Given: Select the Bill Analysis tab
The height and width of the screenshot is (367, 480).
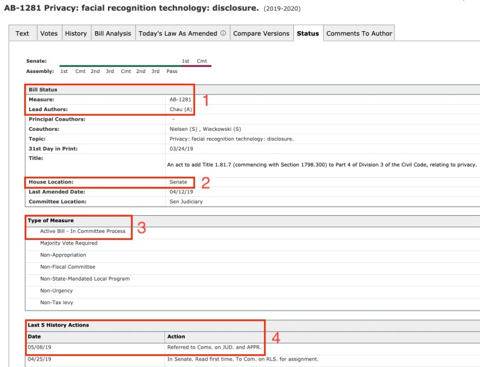Looking at the screenshot, I should (112, 34).
